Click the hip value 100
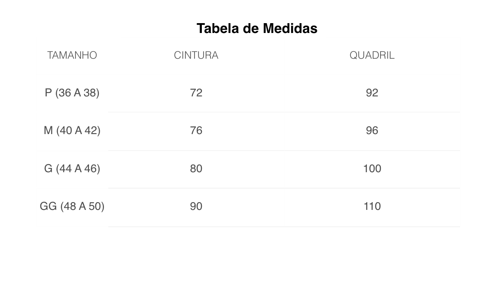Screen dimensions: 487x290 (x=372, y=168)
